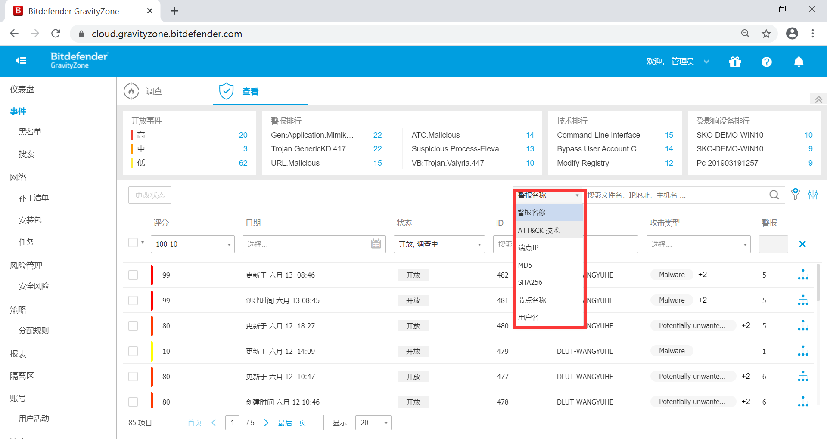Toggle the smart filter funnel icon
This screenshot has width=827, height=439.
pos(796,194)
